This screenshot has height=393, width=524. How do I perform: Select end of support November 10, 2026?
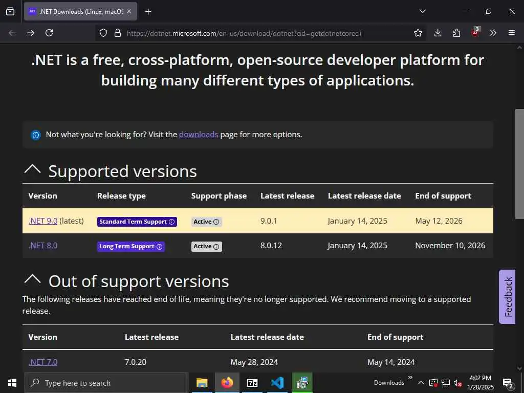tap(450, 246)
